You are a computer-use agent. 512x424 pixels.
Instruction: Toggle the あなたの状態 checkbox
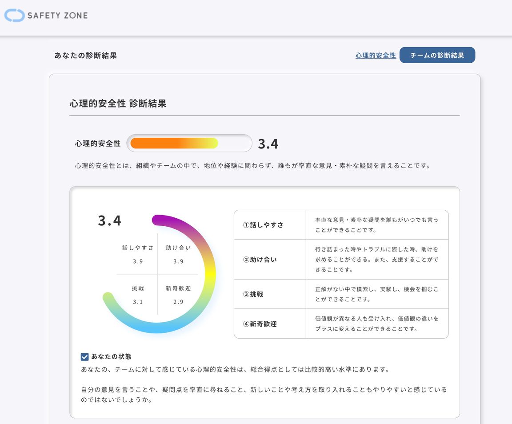[x=84, y=357]
